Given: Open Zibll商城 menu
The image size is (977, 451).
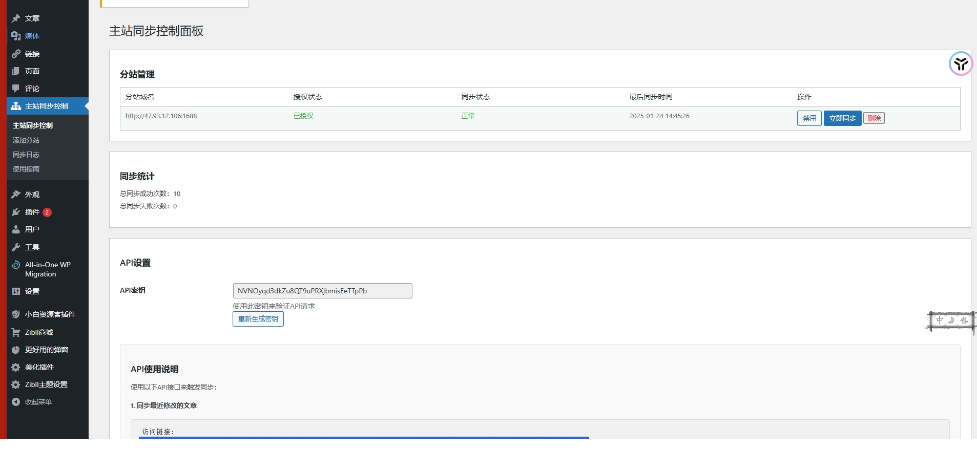Looking at the screenshot, I should click(48, 332).
